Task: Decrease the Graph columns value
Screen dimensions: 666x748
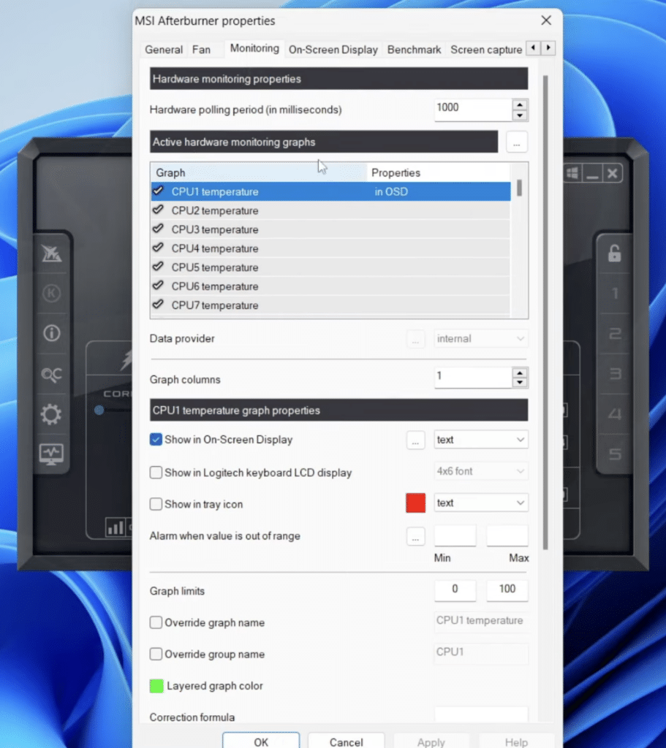Action: [520, 383]
